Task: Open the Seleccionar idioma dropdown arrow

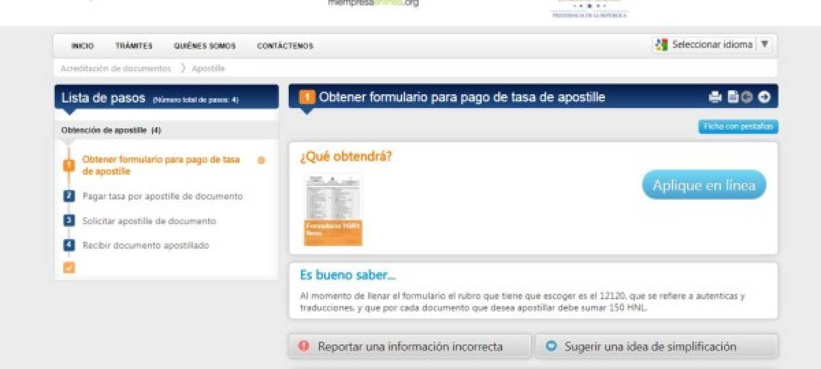Action: pyautogui.click(x=765, y=44)
